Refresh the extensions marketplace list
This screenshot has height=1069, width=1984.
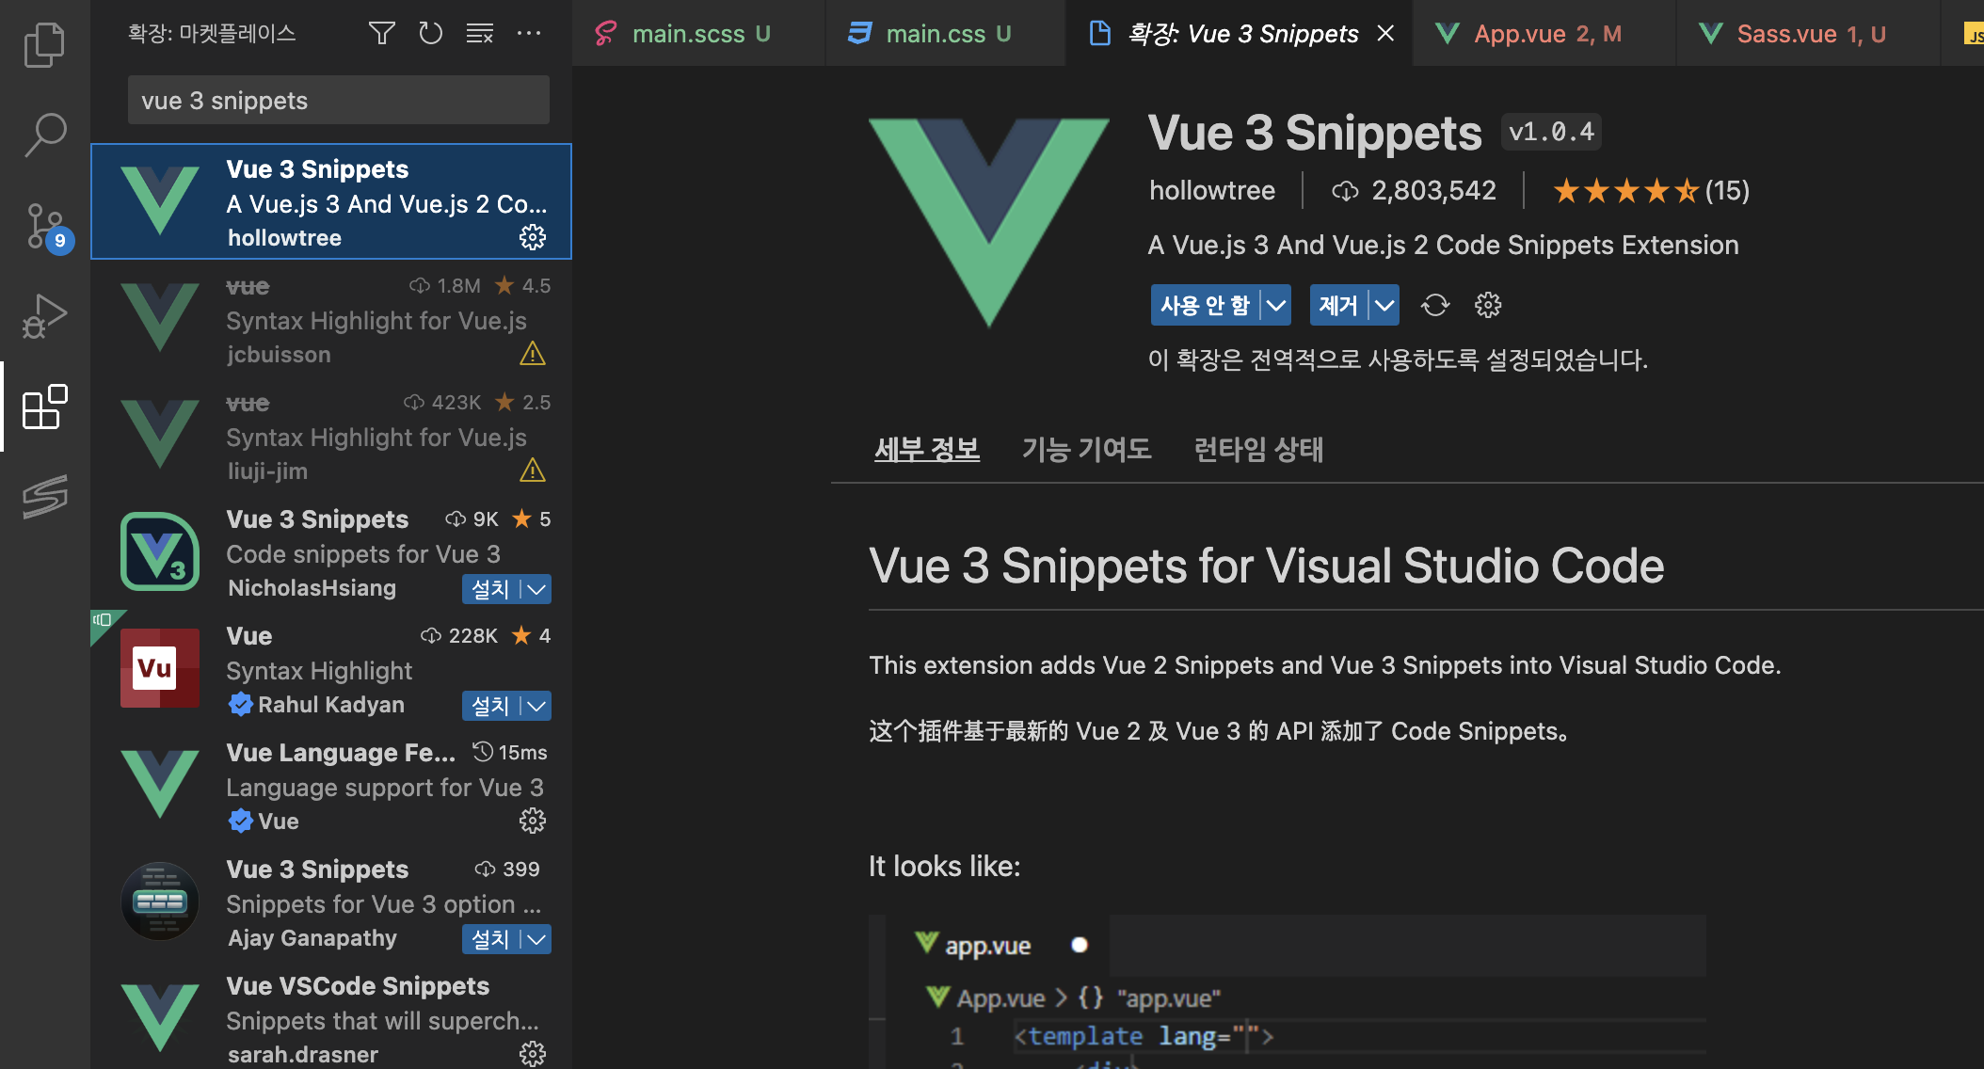pos(430,34)
